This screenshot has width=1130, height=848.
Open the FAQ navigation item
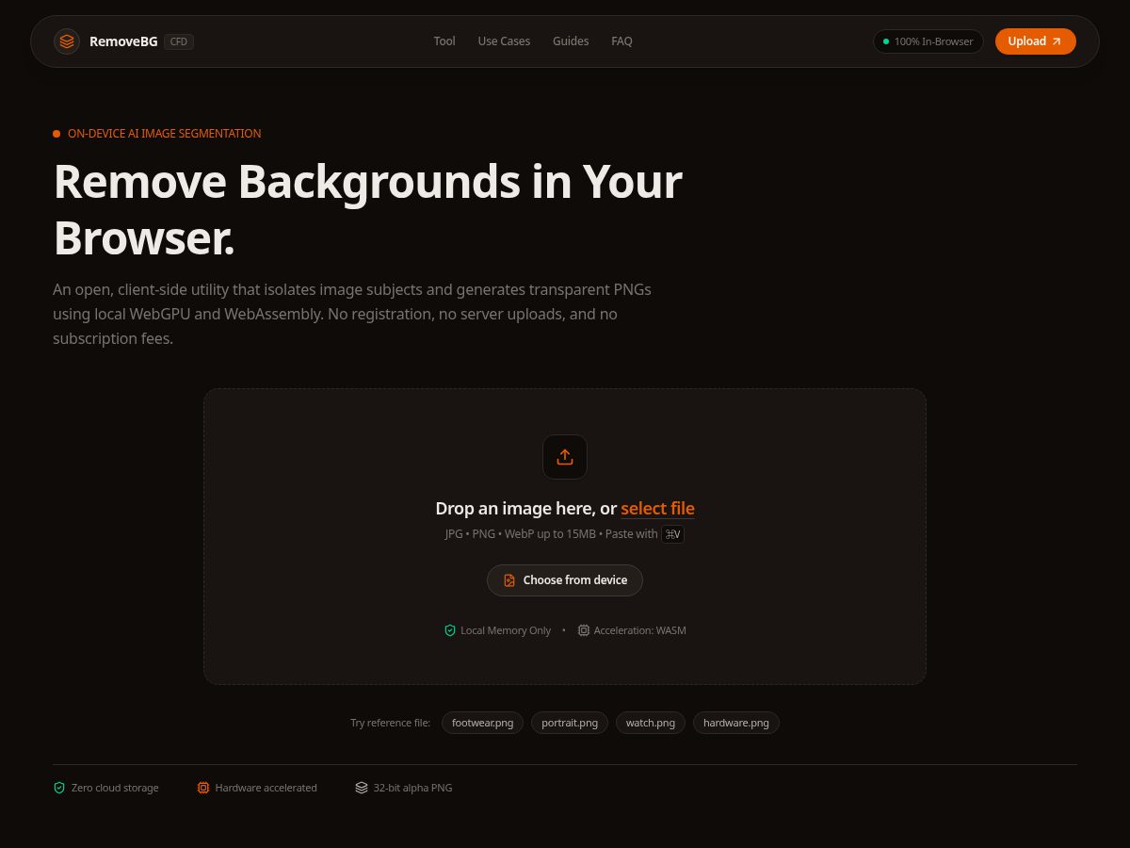coord(621,41)
